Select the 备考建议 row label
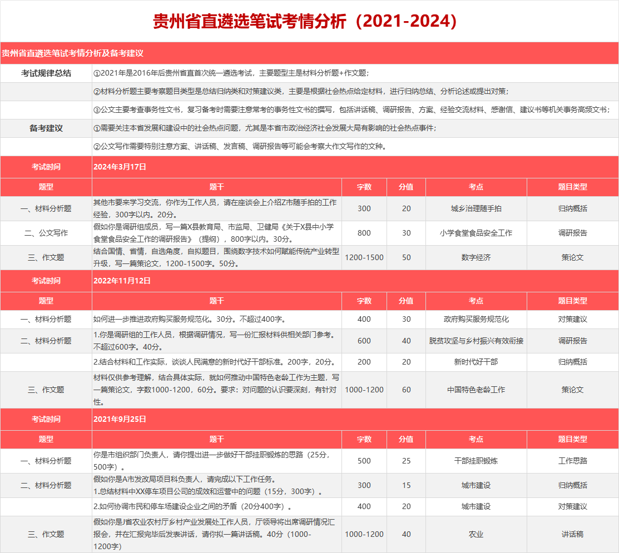 pos(46,128)
